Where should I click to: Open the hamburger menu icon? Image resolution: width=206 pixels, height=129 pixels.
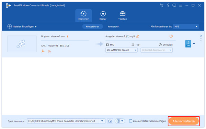181,5
